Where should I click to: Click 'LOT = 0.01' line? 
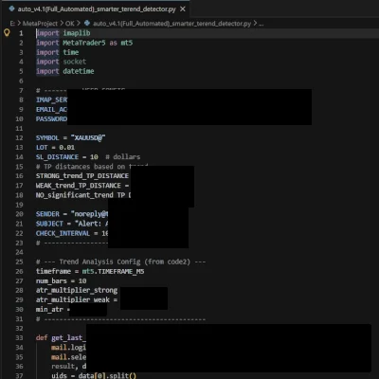[55, 147]
